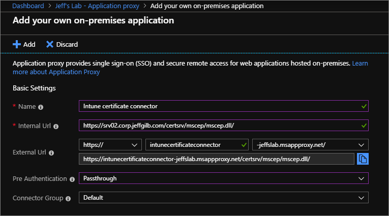The width and height of the screenshot is (389, 216).
Task: Expand the Connector Group Default dropdown
Action: (x=224, y=198)
